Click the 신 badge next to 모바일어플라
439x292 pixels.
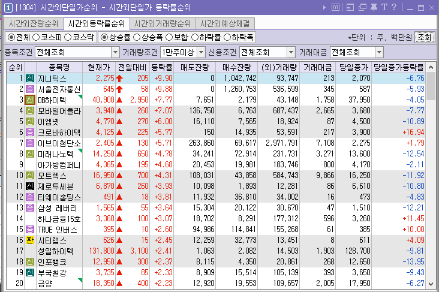(30, 110)
